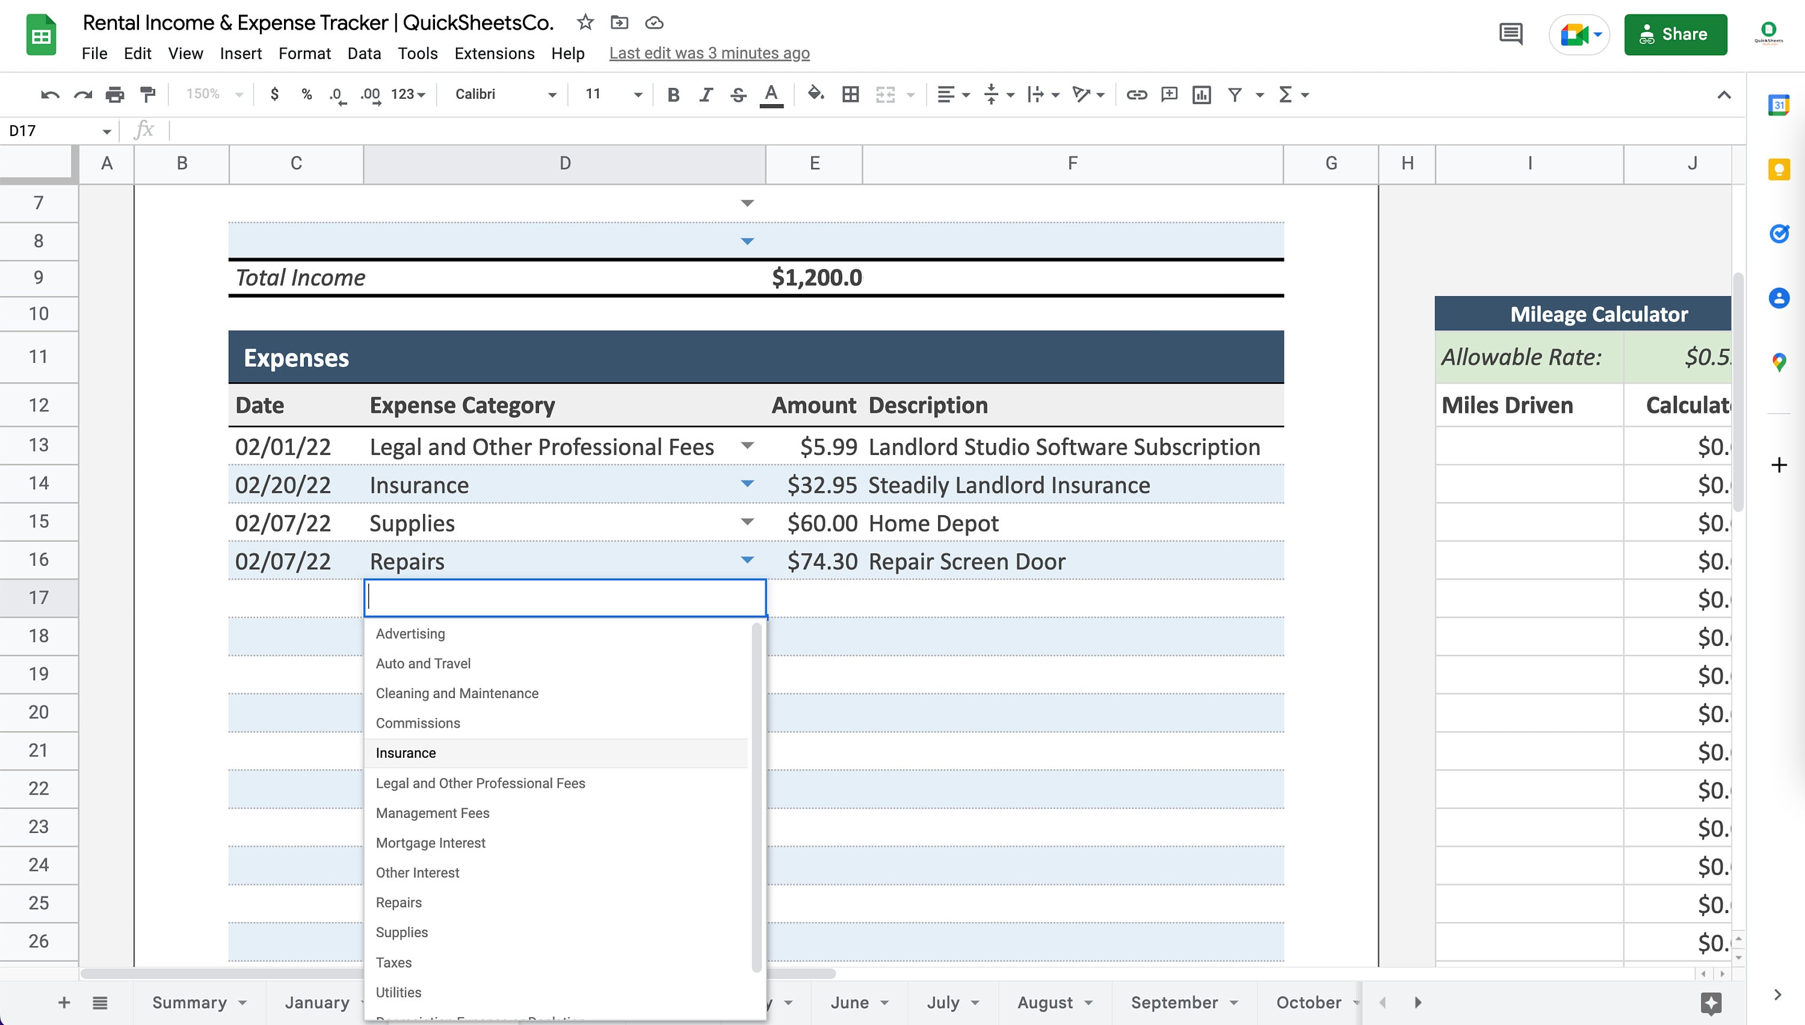Click the Name box showing D17
The height and width of the screenshot is (1025, 1805).
[x=59, y=131]
